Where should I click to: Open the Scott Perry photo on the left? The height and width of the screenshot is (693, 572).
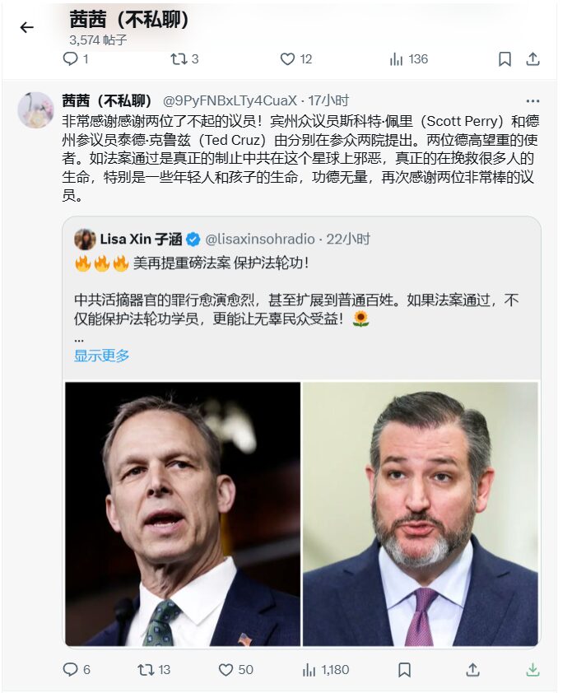183,514
